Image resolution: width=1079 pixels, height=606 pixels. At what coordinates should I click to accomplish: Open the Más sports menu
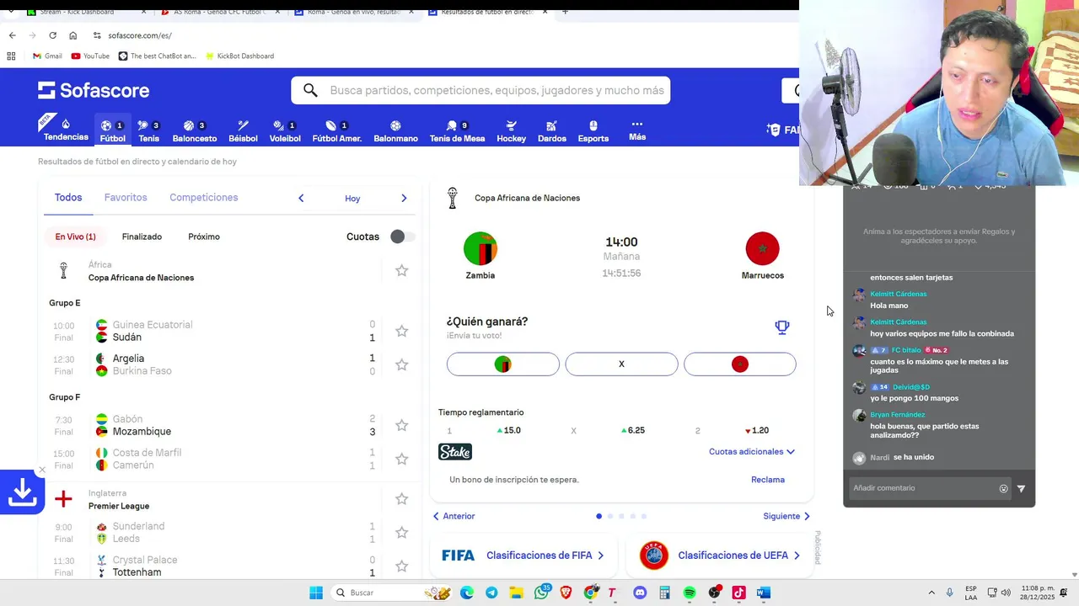coord(637,130)
